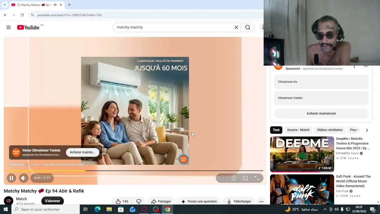Select the Tout filter chip
Viewport: 380px width, 214px height.
click(x=276, y=130)
